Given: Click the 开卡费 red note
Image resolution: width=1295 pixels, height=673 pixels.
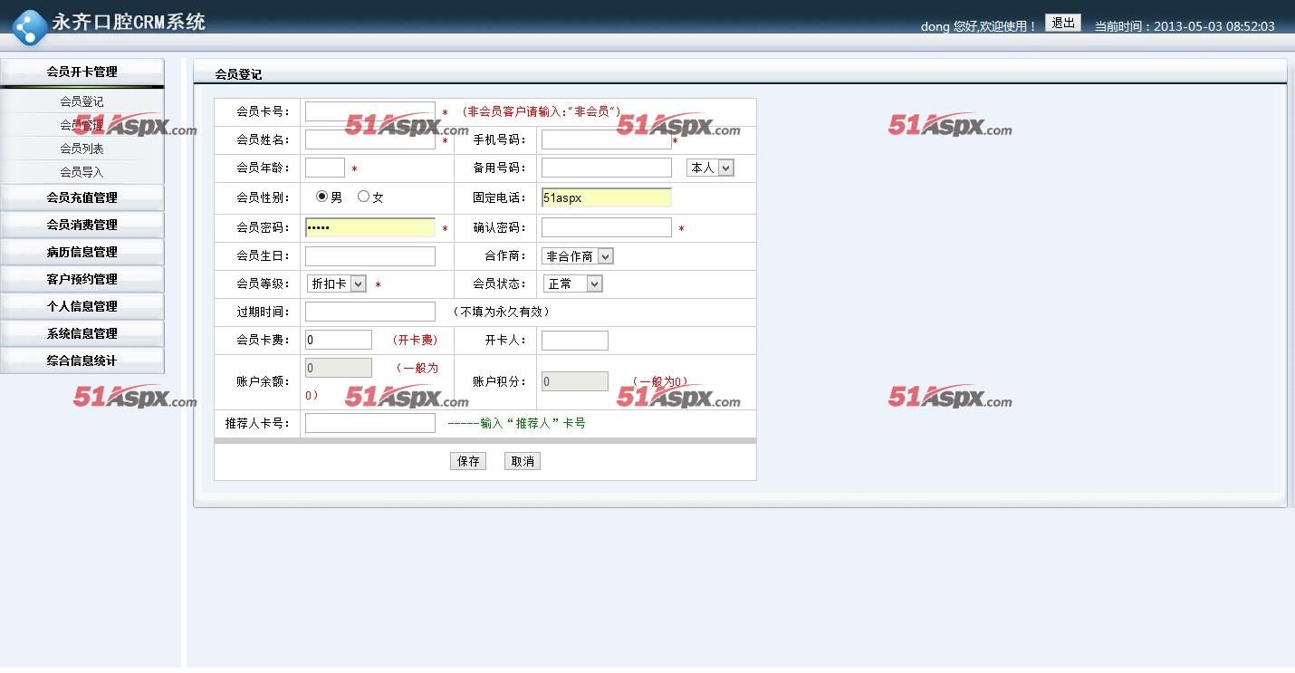Looking at the screenshot, I should tap(415, 340).
